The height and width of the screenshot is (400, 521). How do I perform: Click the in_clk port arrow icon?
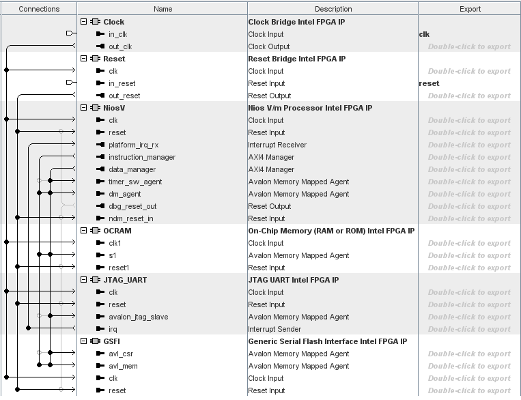[x=101, y=34]
